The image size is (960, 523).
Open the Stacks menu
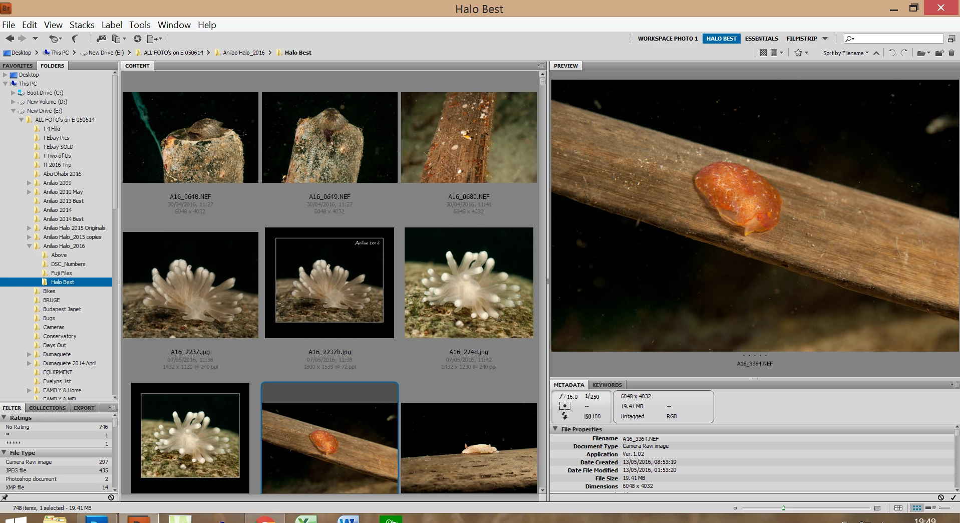pyautogui.click(x=82, y=25)
